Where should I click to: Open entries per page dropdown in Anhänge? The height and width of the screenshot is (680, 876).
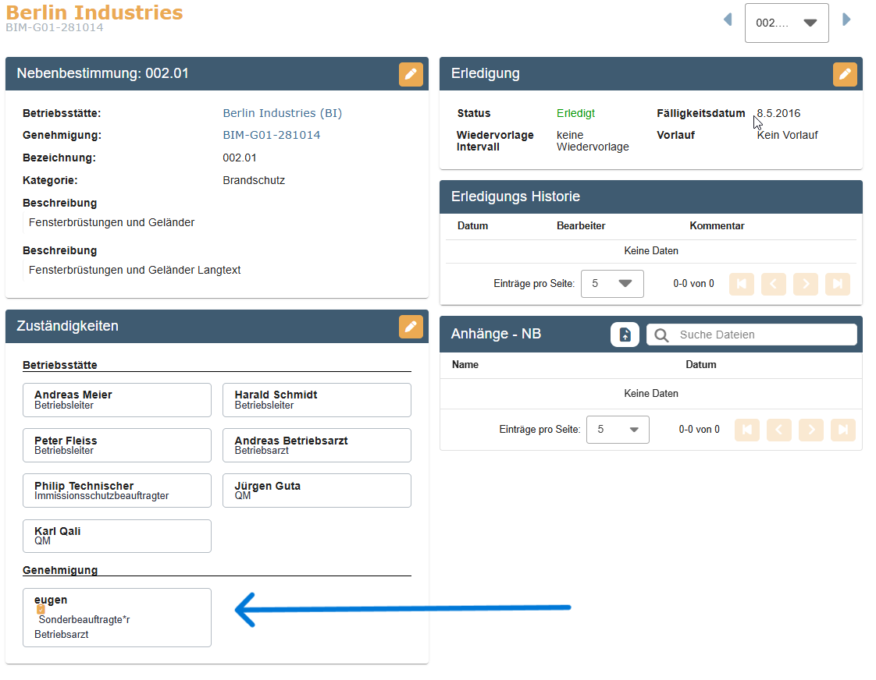[x=617, y=430]
